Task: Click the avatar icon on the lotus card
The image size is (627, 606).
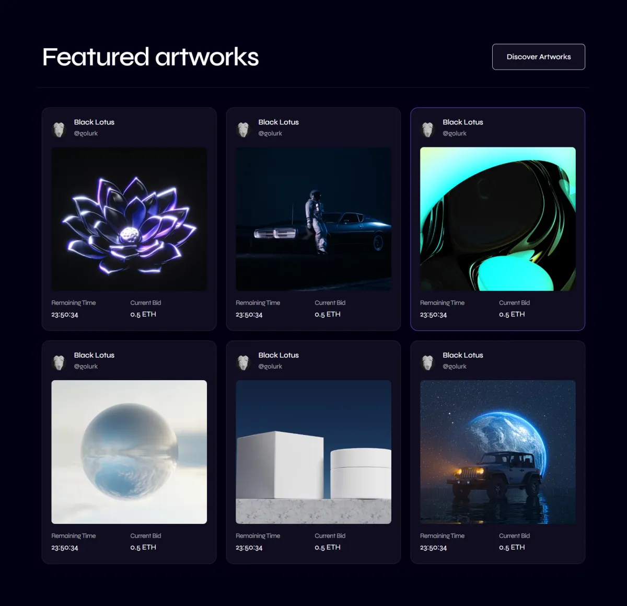Action: click(59, 129)
